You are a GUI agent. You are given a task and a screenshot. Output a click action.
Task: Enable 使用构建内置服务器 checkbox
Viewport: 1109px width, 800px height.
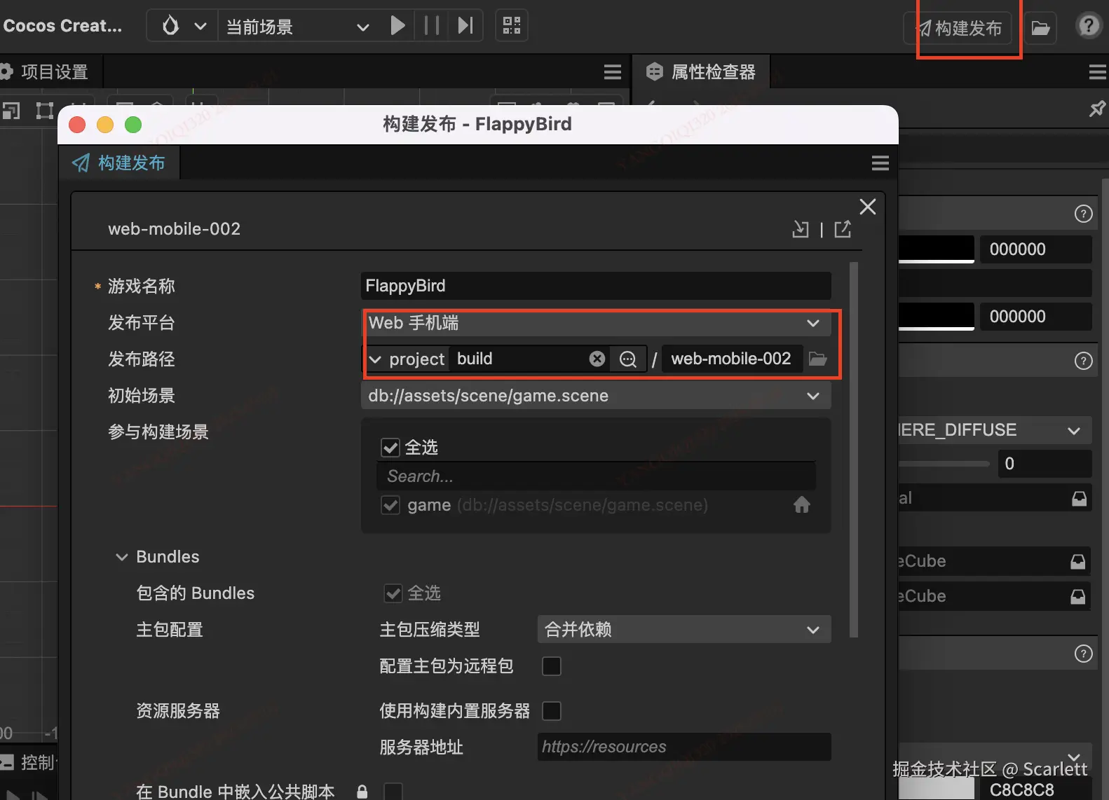(552, 711)
